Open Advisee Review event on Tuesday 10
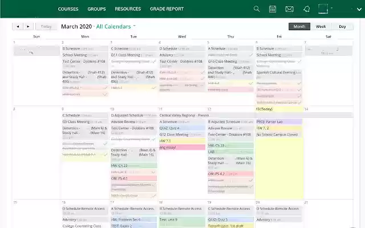The width and height of the screenshot is (365, 228). click(133, 121)
